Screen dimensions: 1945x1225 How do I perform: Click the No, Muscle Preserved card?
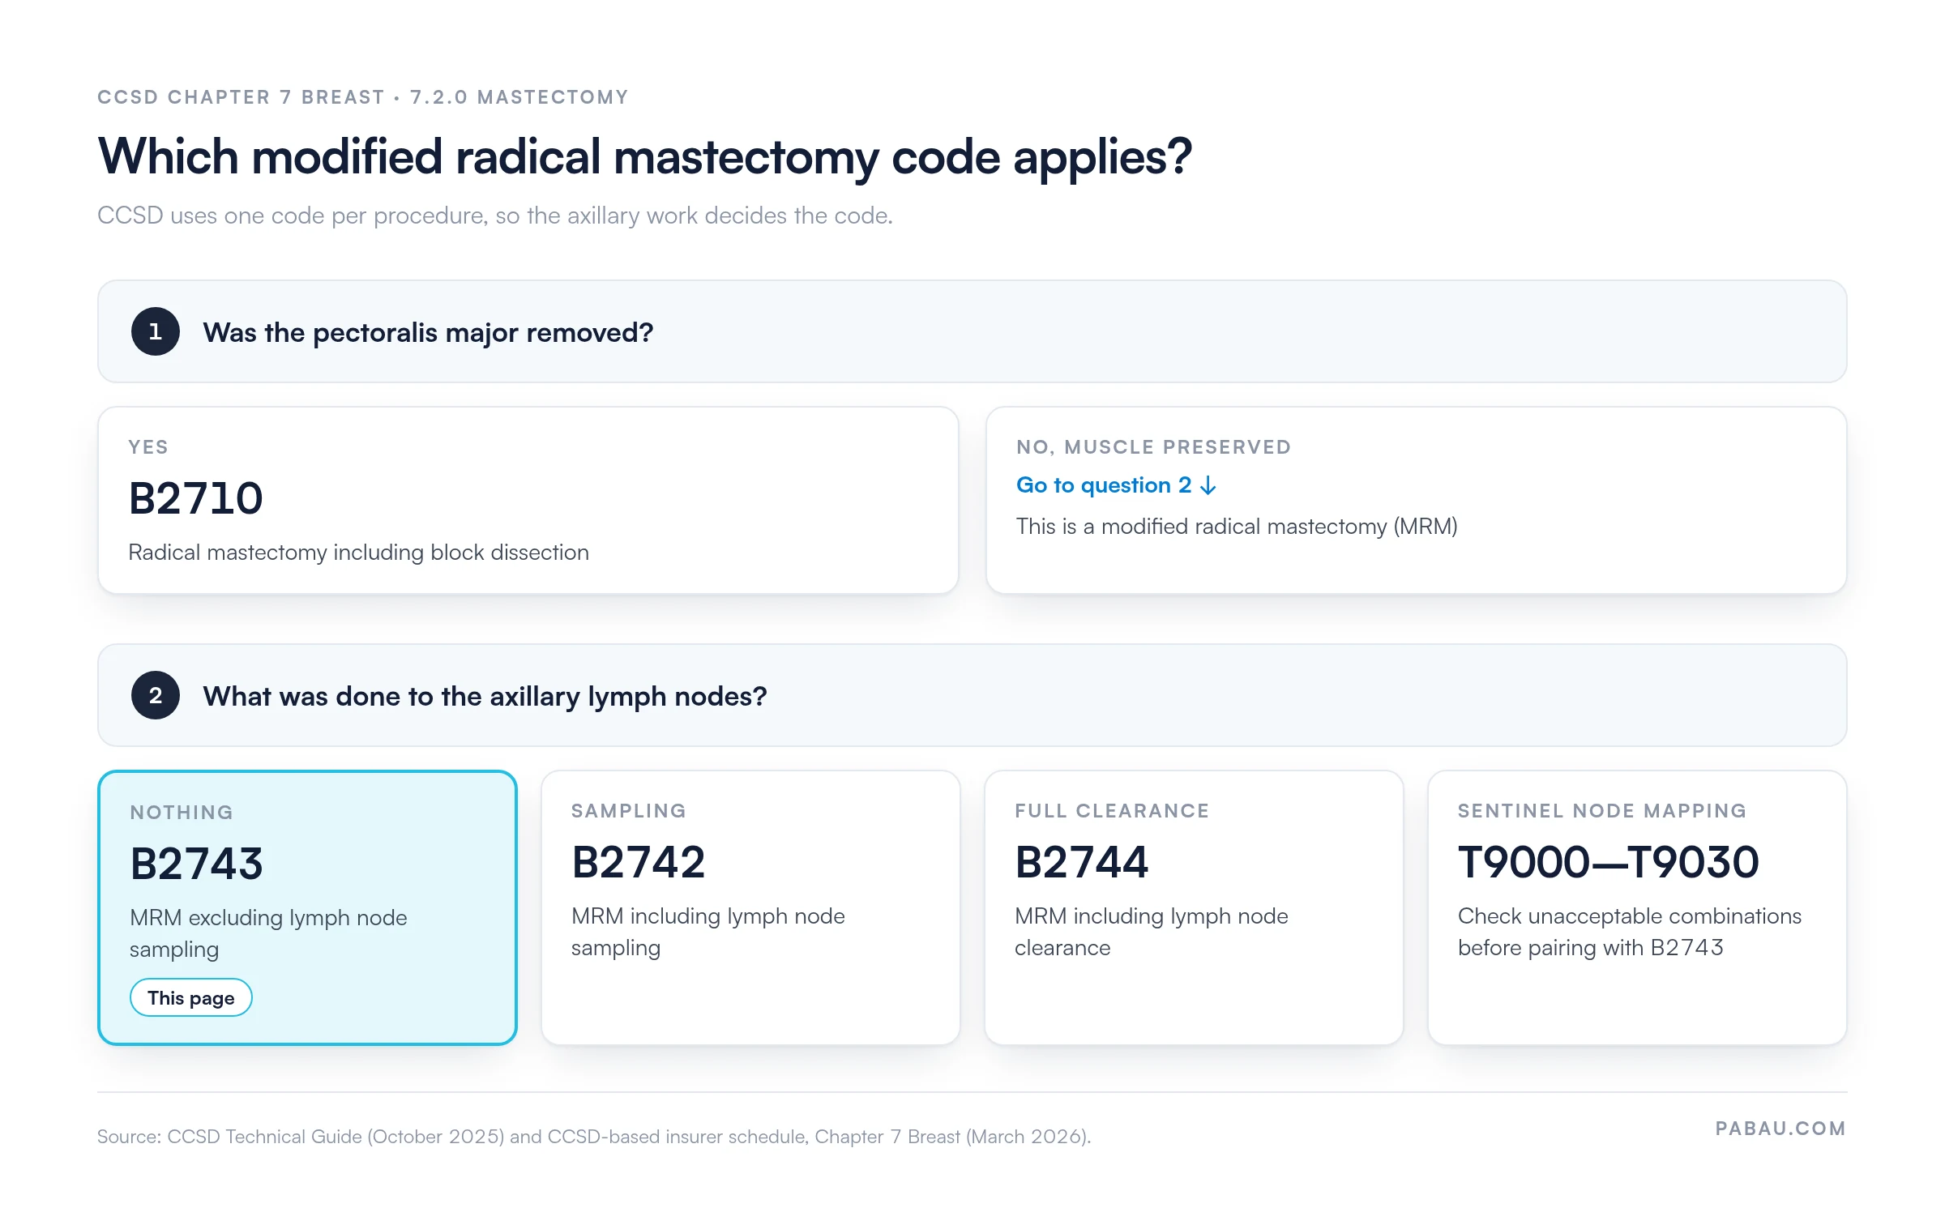(x=1417, y=500)
